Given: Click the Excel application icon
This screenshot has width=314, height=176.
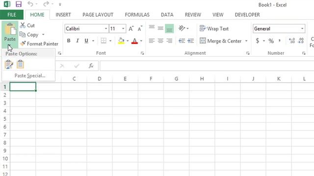Looking at the screenshot, I should point(7,4).
